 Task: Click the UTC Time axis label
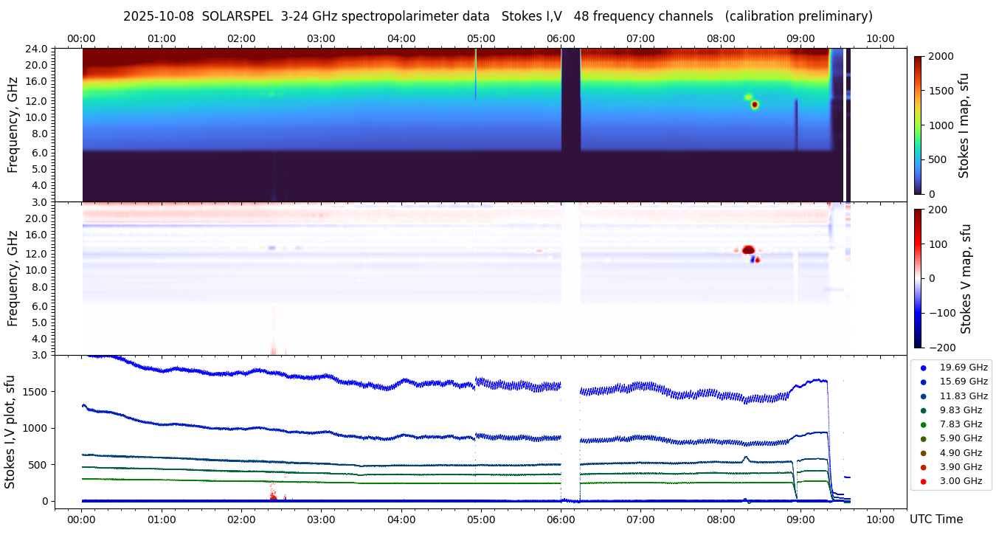pyautogui.click(x=936, y=520)
